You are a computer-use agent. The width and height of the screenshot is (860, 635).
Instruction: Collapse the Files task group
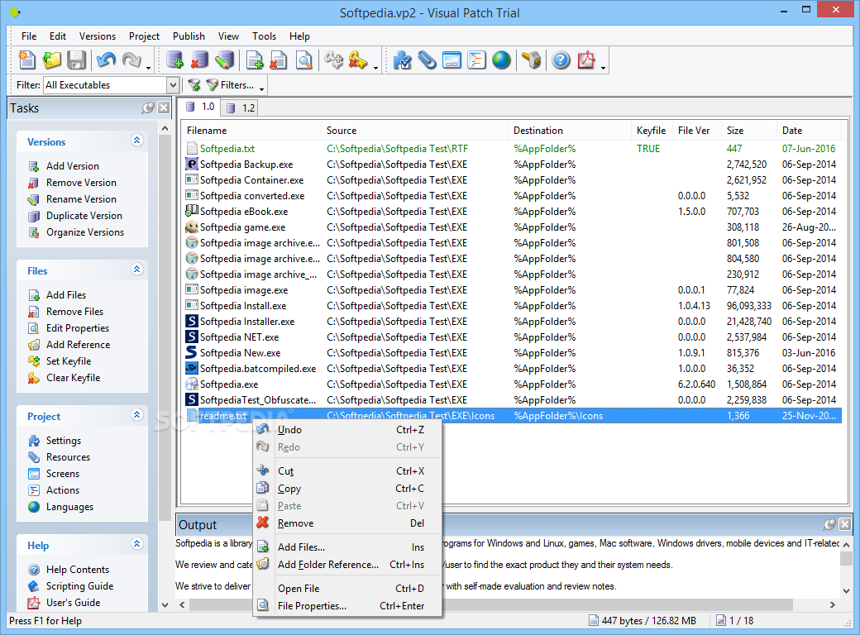pos(137,270)
